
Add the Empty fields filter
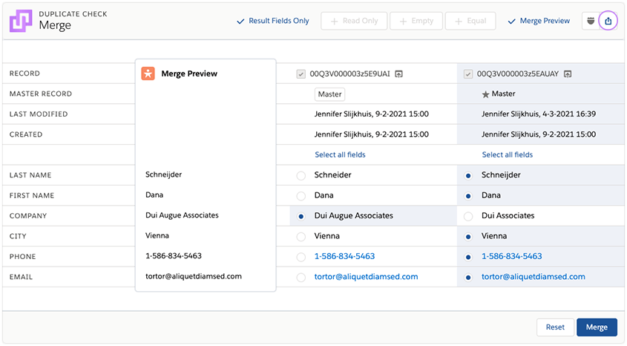coord(416,21)
